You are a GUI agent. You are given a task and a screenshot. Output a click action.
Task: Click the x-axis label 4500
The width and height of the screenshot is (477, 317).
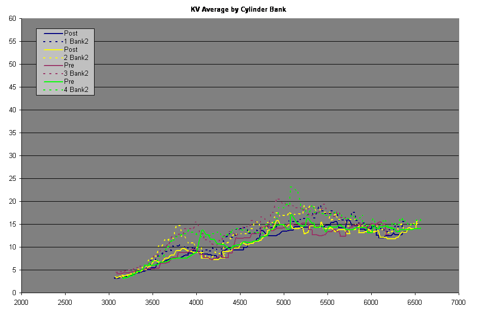pyautogui.click(x=240, y=302)
